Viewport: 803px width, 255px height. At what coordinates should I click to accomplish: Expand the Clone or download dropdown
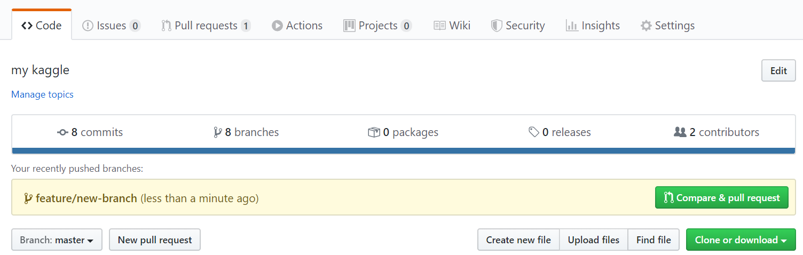(x=741, y=240)
